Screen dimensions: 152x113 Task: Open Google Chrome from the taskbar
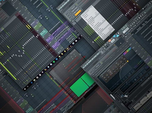[x=60, y=56]
